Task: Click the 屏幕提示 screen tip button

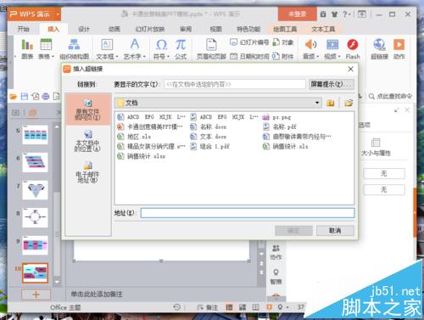Action: (331, 84)
